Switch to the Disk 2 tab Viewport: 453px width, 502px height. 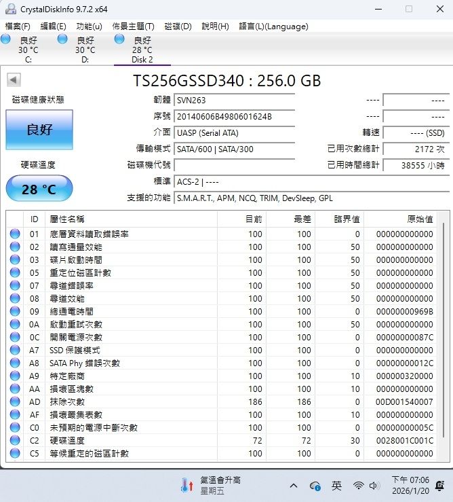142,50
